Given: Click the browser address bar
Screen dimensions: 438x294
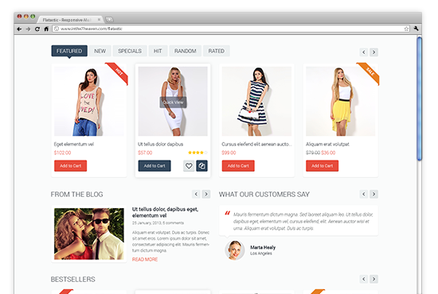Looking at the screenshot, I should coord(231,29).
